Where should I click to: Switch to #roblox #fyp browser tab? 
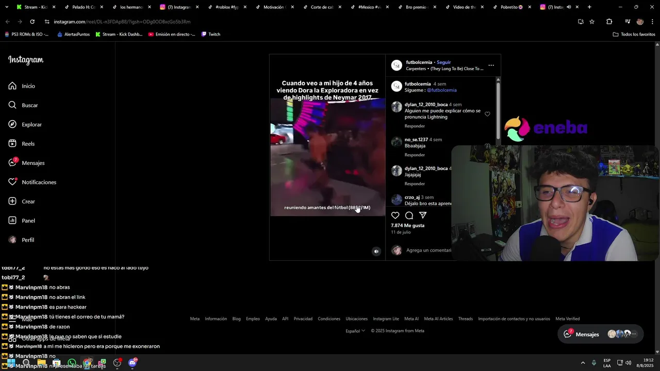(227, 7)
